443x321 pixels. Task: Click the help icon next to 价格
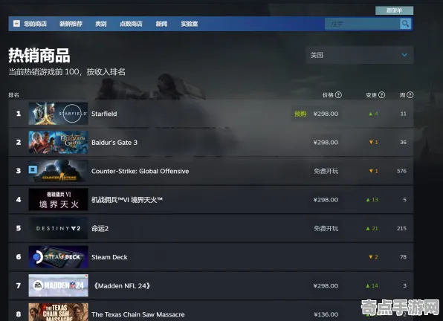[x=338, y=95]
